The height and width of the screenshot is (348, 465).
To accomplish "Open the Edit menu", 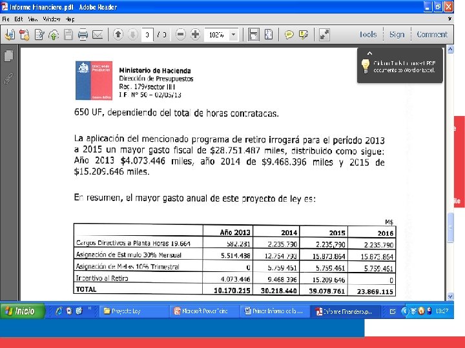I will tap(18, 19).
